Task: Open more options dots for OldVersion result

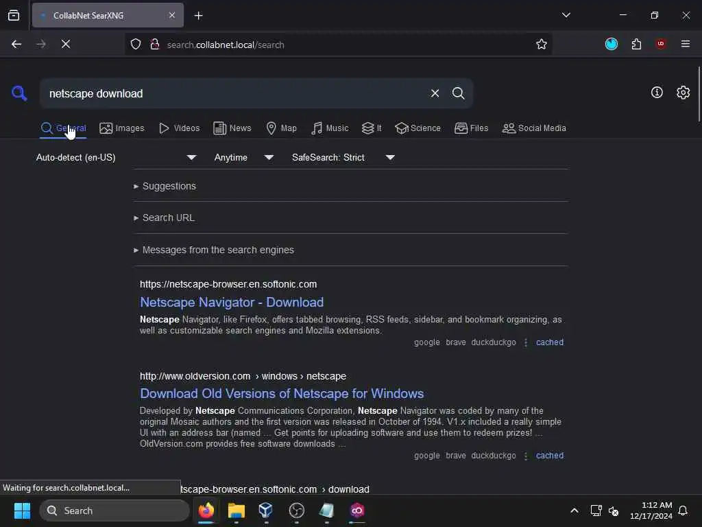Action: point(526,456)
